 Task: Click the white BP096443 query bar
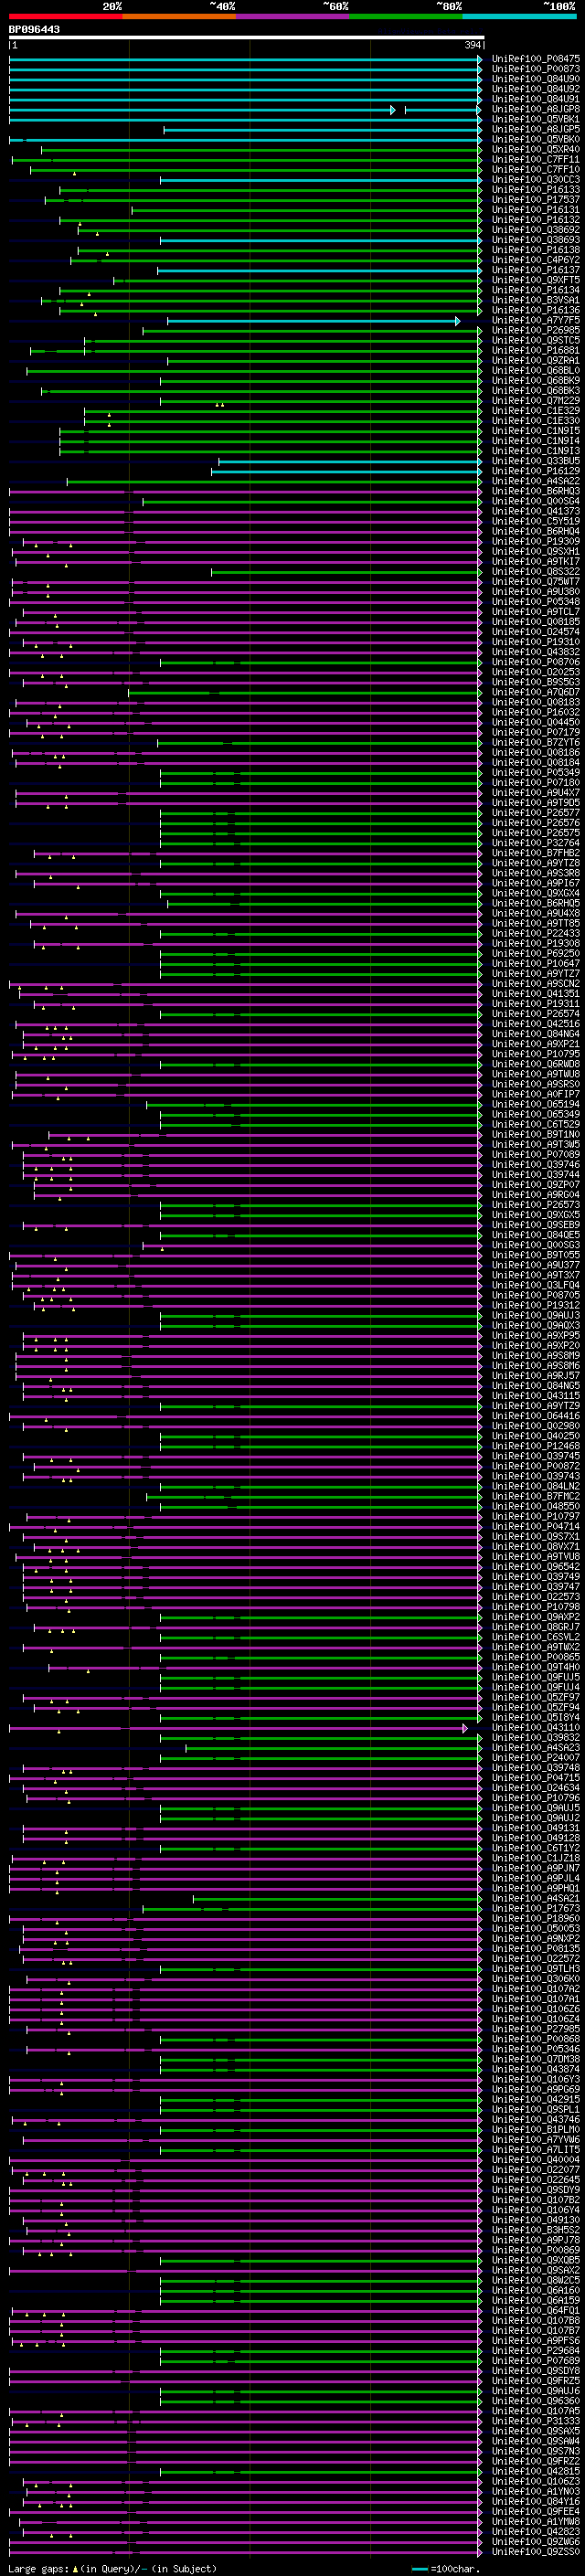[x=246, y=38]
